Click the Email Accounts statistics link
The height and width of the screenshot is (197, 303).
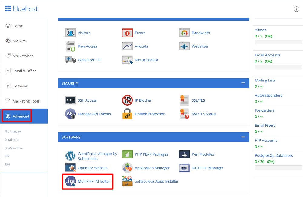(268, 55)
